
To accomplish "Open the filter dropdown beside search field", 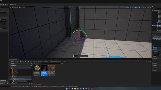I will [63, 63].
